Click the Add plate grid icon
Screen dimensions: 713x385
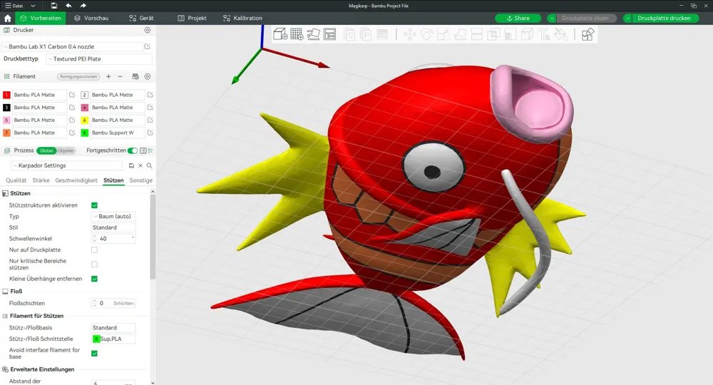coord(297,34)
